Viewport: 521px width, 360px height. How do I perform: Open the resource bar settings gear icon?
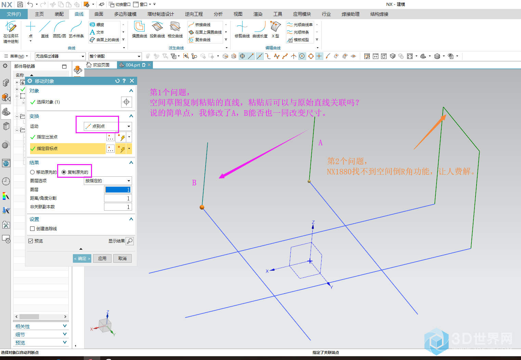click(5, 66)
